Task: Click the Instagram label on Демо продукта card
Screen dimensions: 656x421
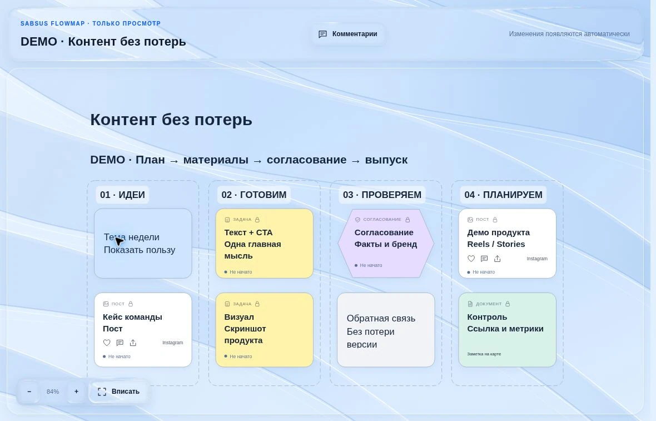Action: [x=537, y=259]
